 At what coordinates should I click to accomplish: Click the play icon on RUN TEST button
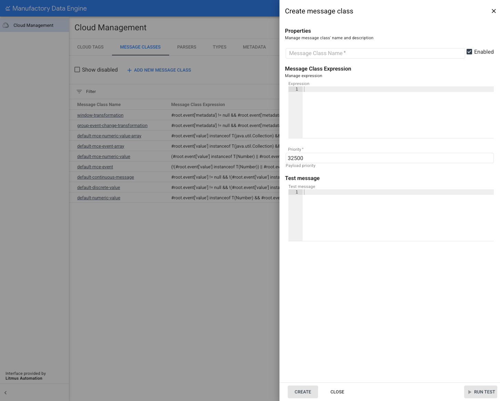[x=470, y=392]
